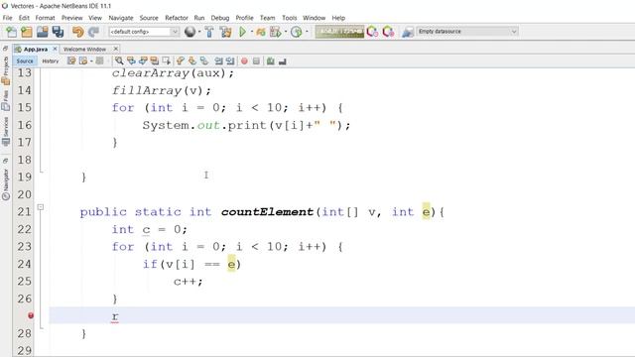Open the Window menu
The image size is (635, 357).
[x=314, y=18]
